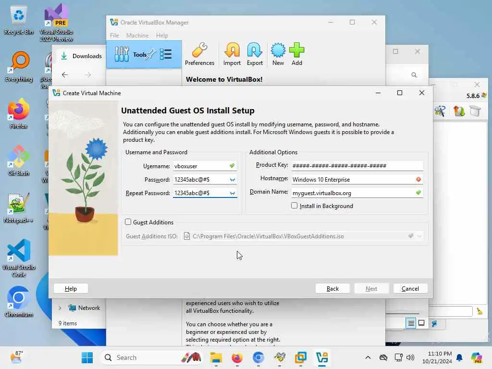This screenshot has width=492, height=369.
Task: Open Visual Studio Code desktop shortcut
Action: 19,258
